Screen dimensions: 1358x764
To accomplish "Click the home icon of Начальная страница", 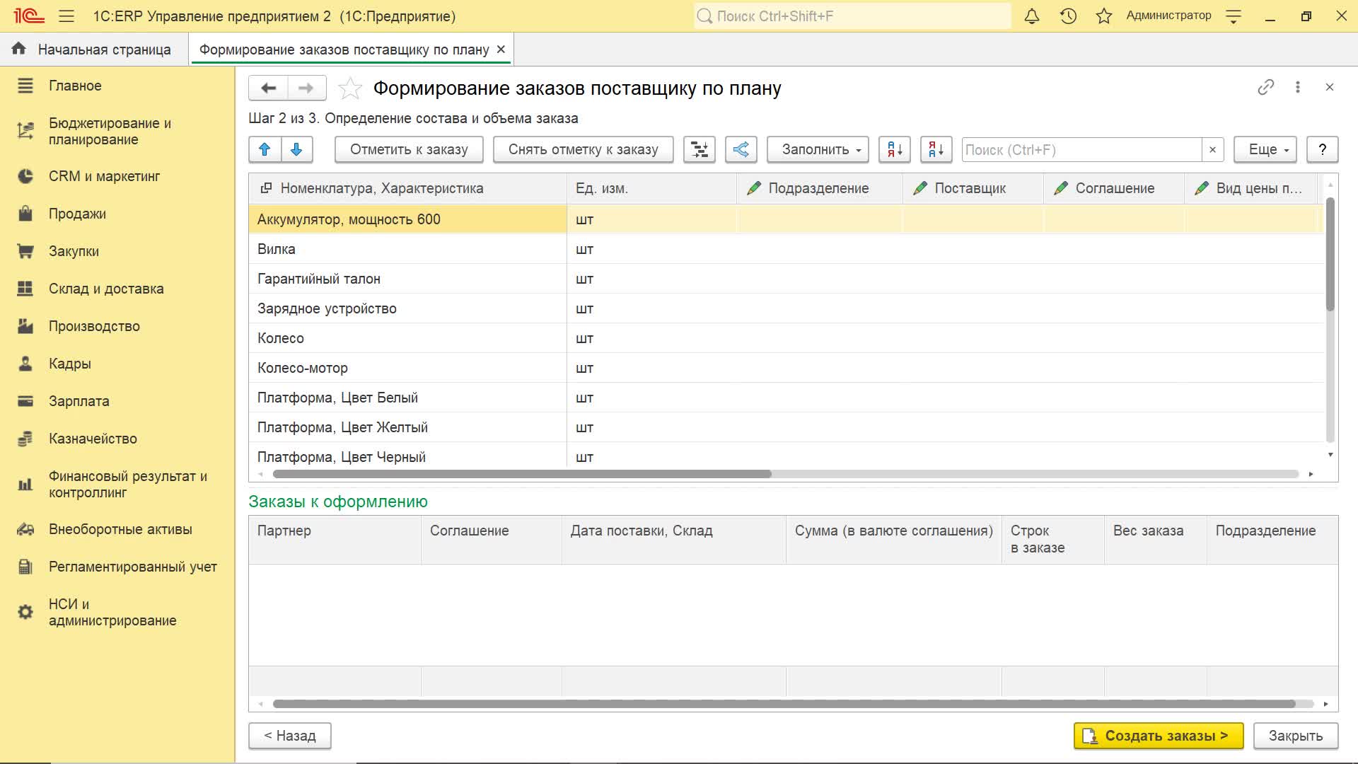I will tap(19, 49).
